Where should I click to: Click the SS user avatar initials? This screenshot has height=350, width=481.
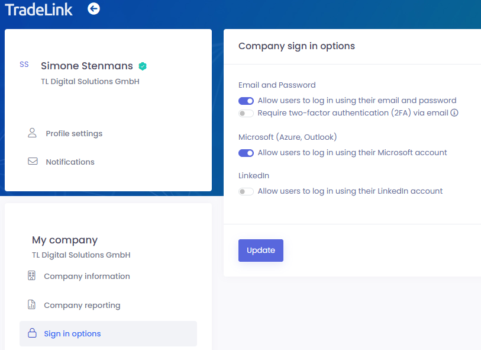[24, 65]
